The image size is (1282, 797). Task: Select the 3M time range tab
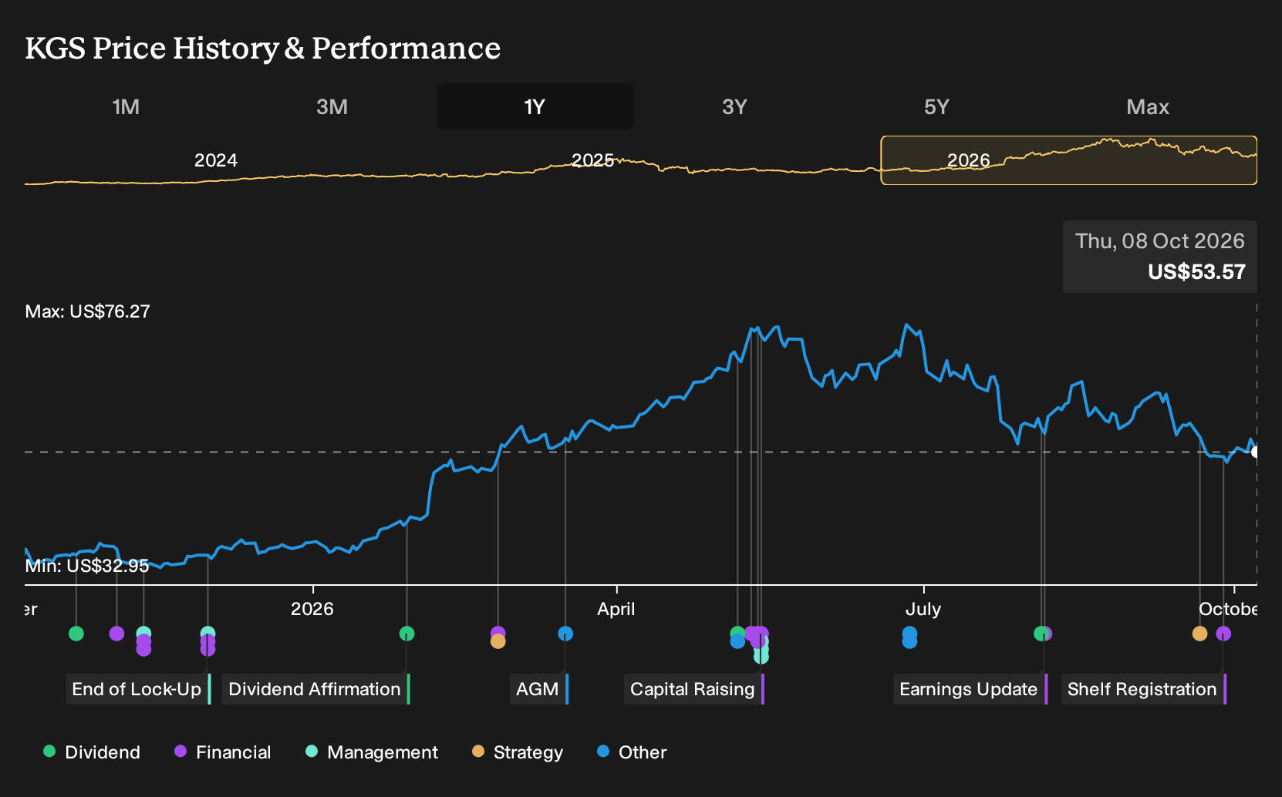point(332,106)
